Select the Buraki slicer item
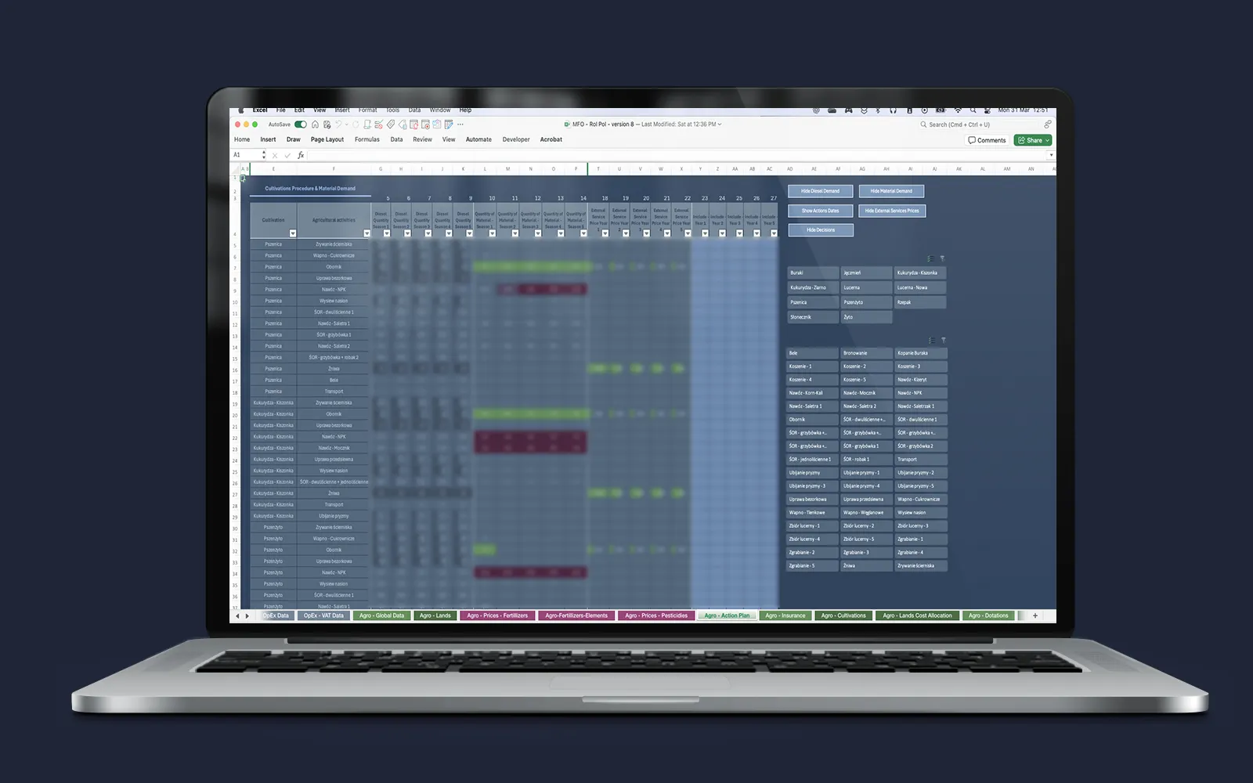The width and height of the screenshot is (1253, 783). [812, 272]
